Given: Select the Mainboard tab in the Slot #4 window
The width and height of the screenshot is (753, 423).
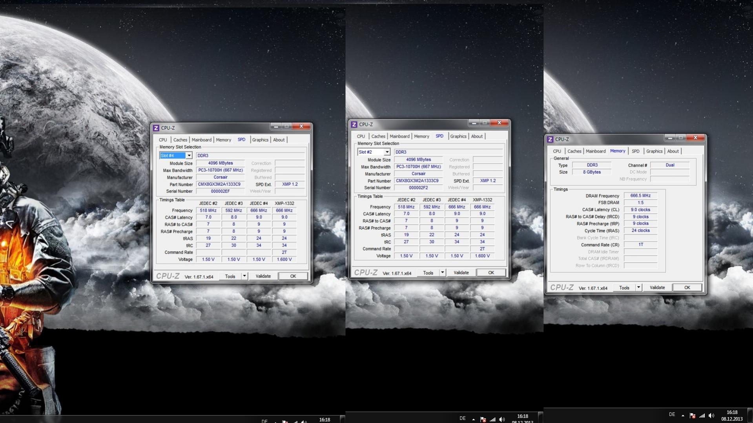Looking at the screenshot, I should point(201,140).
